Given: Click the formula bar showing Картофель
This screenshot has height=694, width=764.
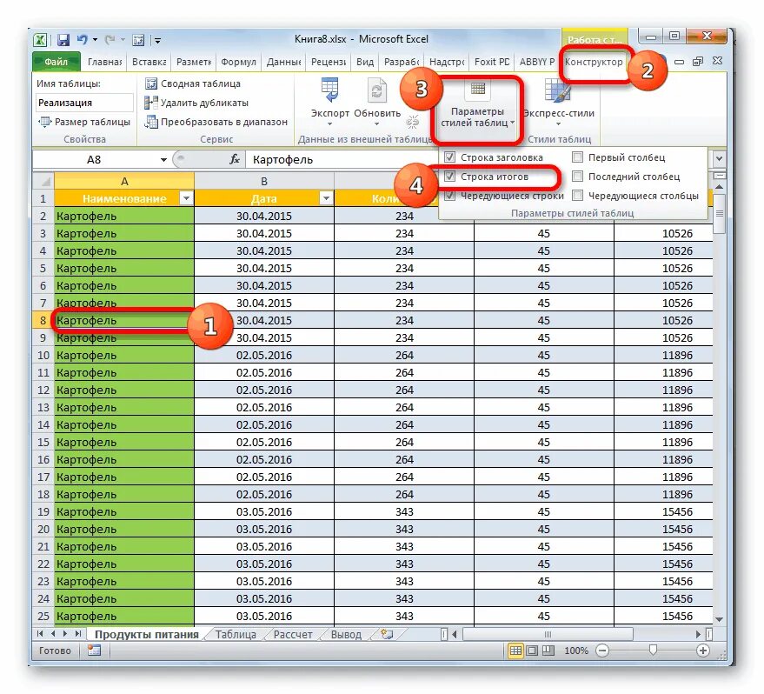Looking at the screenshot, I should point(477,159).
